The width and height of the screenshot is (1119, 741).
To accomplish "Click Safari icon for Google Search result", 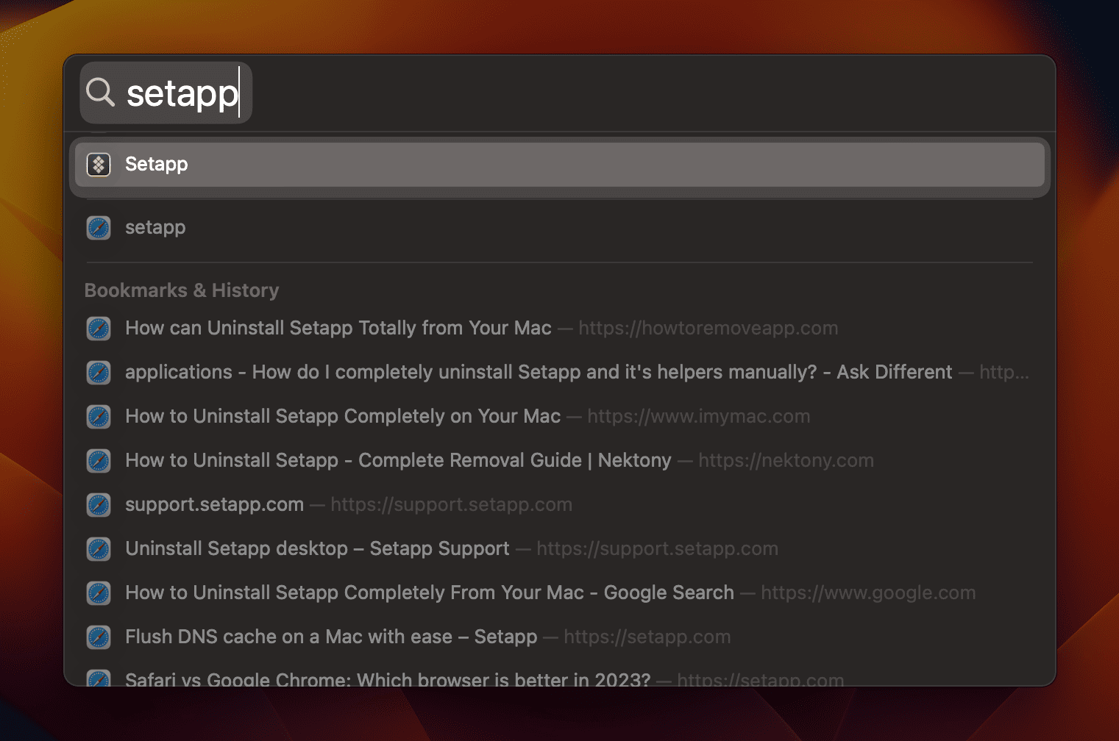I will click(99, 593).
